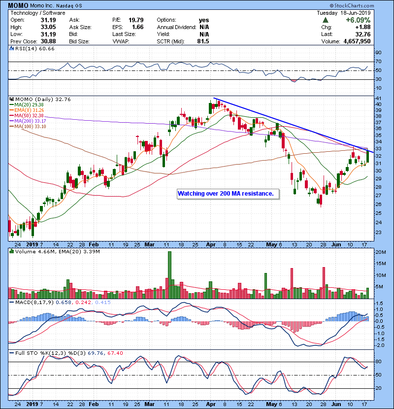Click the RSI indicator line icon
Screen dimensions: 394x409
pos(11,48)
